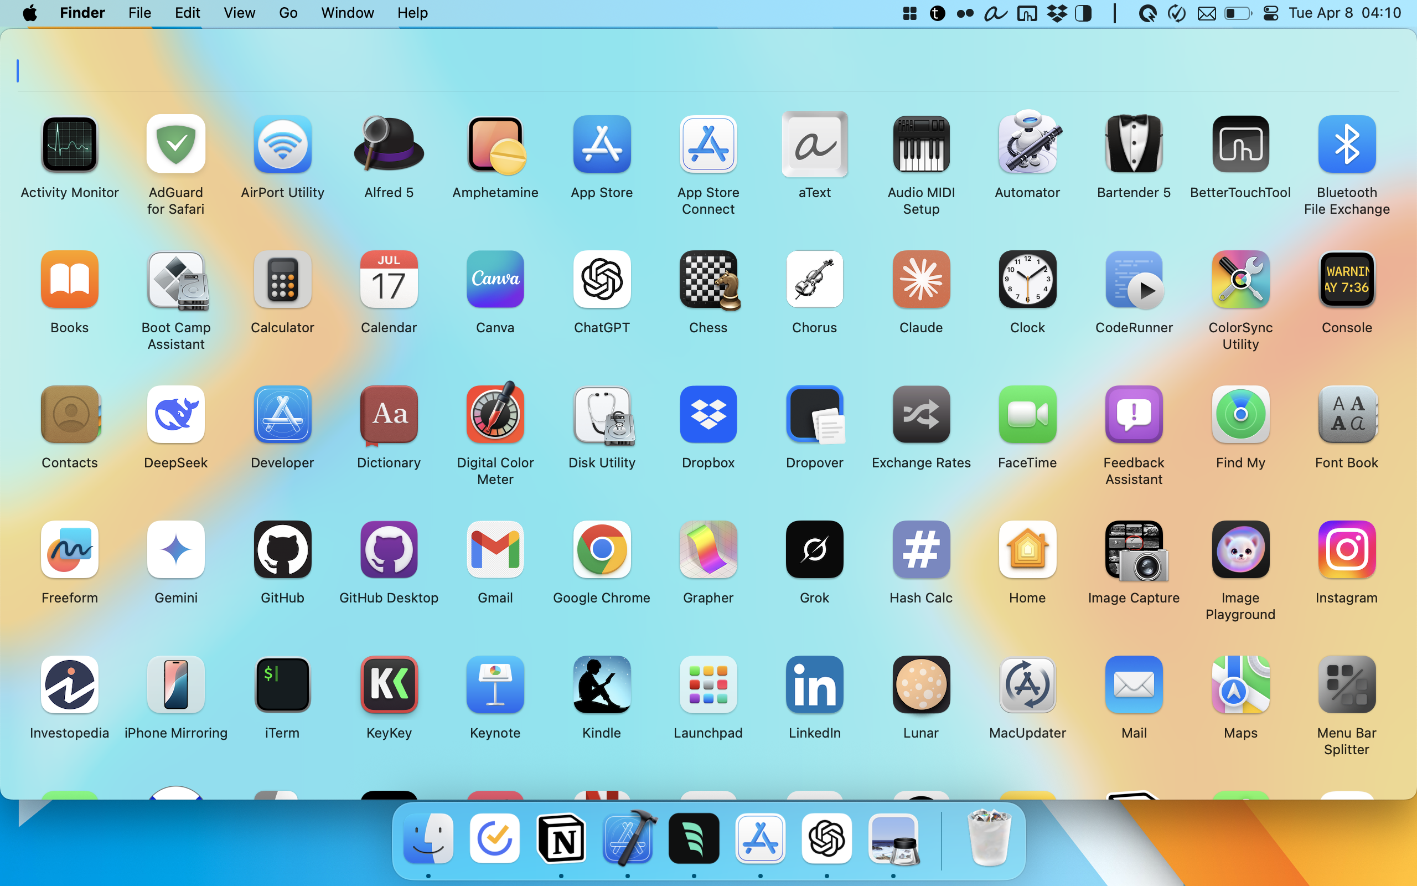Click the Notion icon in Dock

click(x=561, y=838)
